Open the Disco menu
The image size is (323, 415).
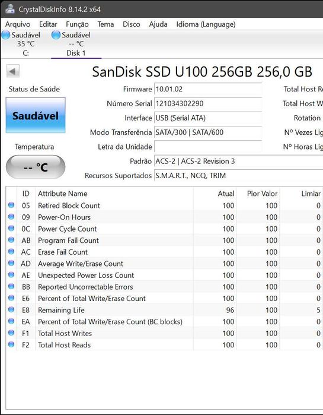tap(132, 24)
